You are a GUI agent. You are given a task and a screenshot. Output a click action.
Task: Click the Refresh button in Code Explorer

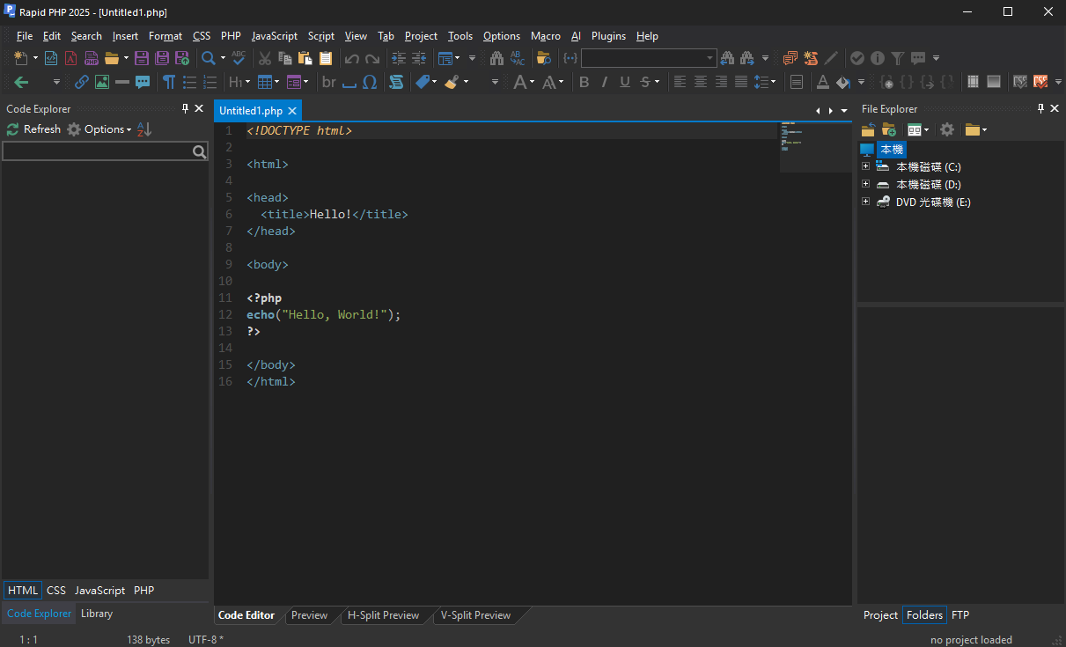point(33,129)
